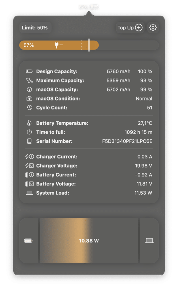Click the macOS Condition medical kit icon
This screenshot has width=178, height=290.
[29, 99]
